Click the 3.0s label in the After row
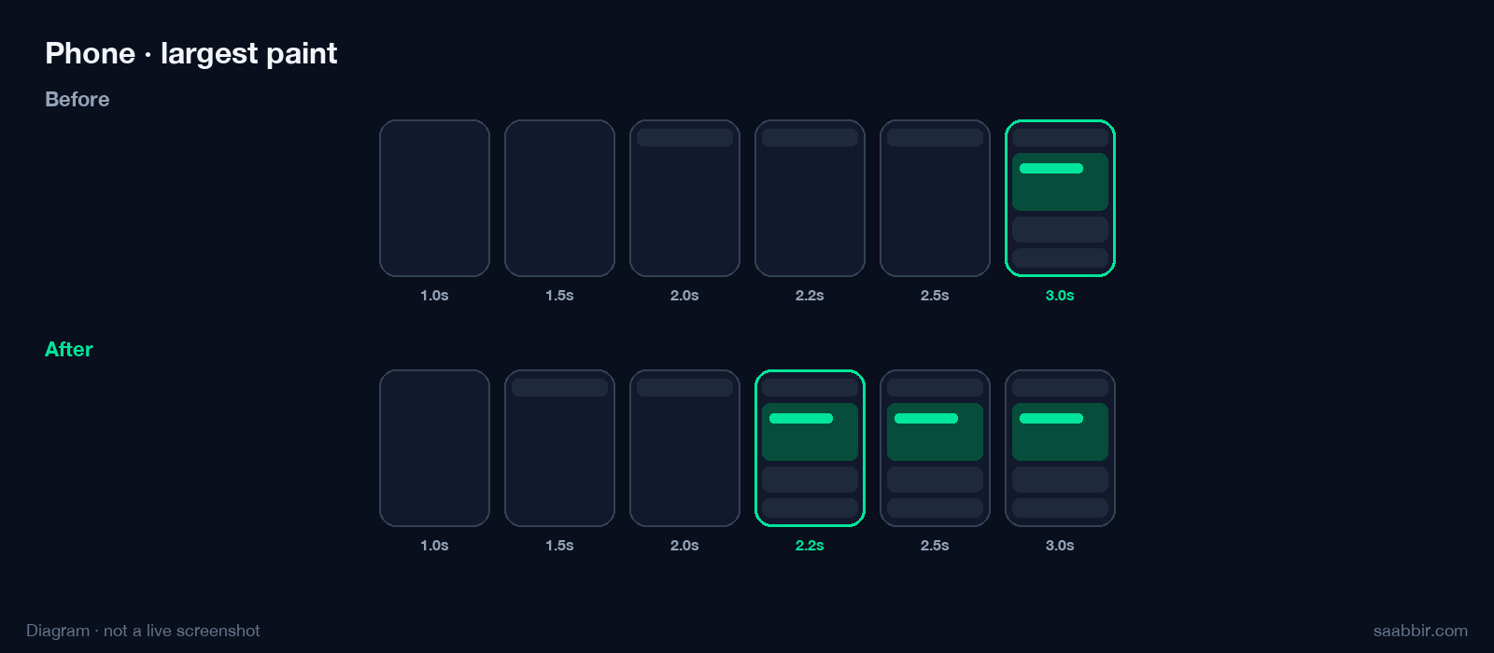This screenshot has height=653, width=1494. [1060, 546]
